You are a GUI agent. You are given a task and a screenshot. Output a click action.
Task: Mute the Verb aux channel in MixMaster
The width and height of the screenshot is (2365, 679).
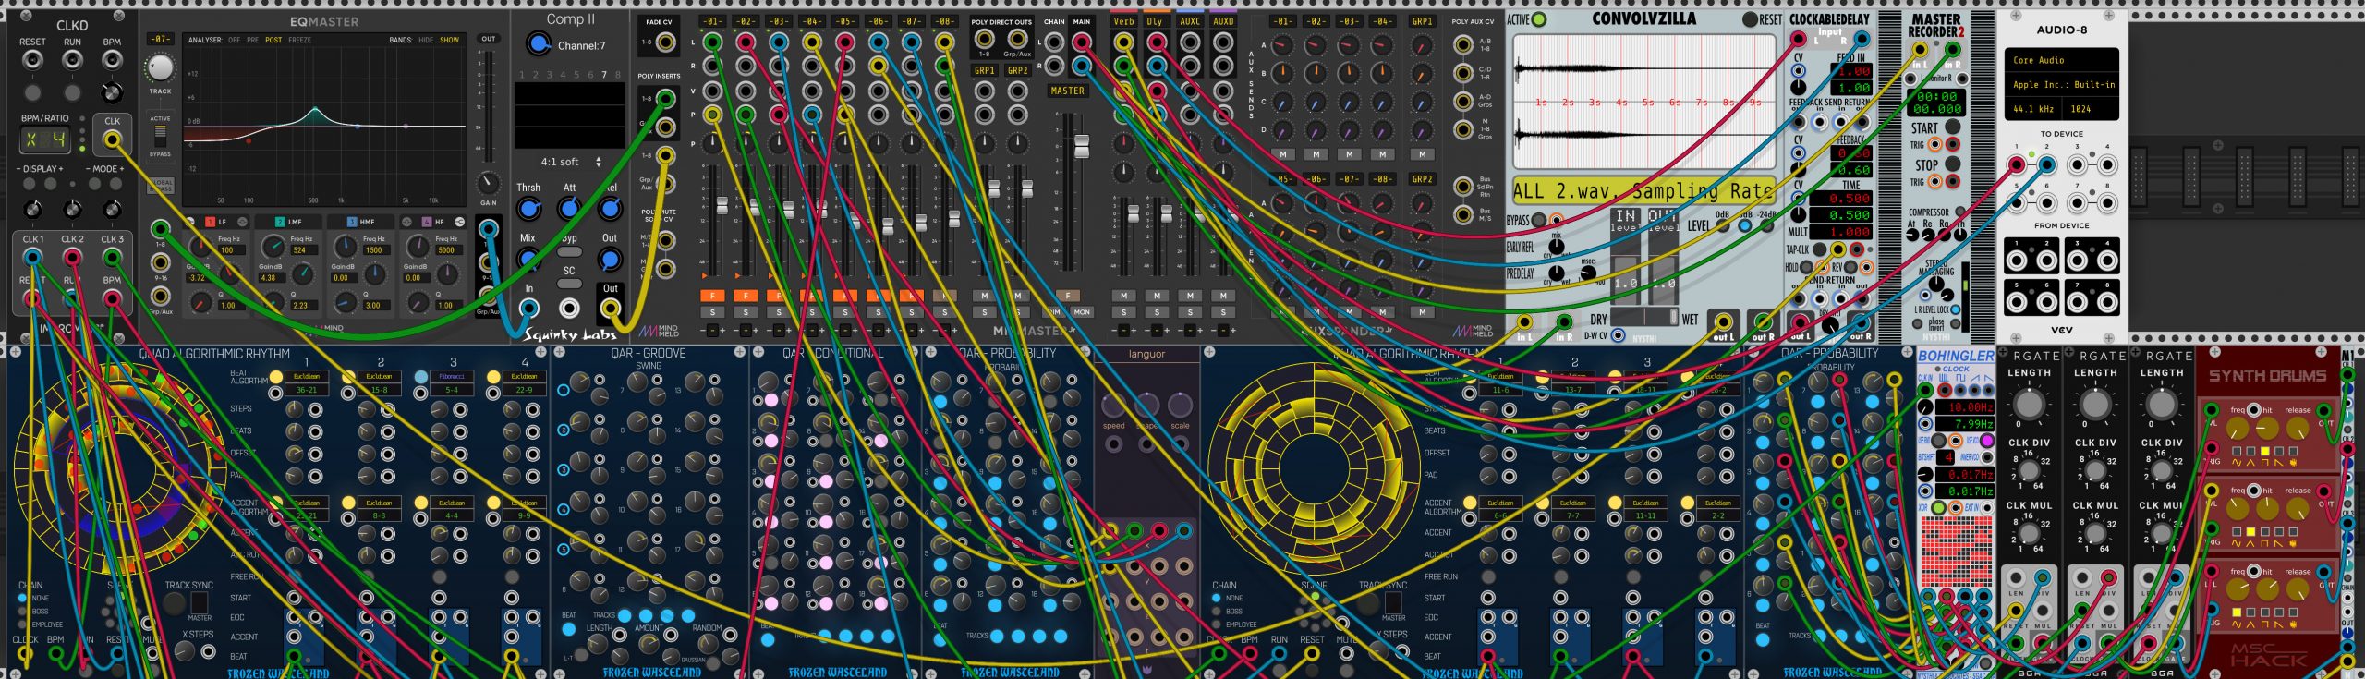point(1123,296)
